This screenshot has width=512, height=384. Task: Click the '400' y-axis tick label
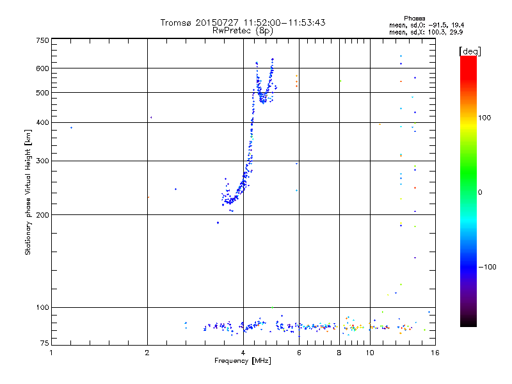click(42, 122)
